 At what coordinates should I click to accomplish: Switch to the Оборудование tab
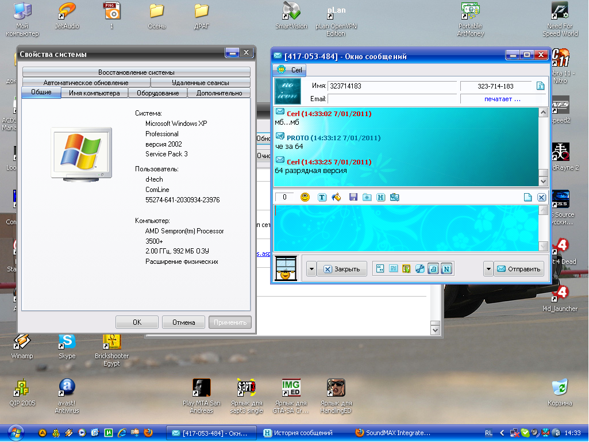157,93
